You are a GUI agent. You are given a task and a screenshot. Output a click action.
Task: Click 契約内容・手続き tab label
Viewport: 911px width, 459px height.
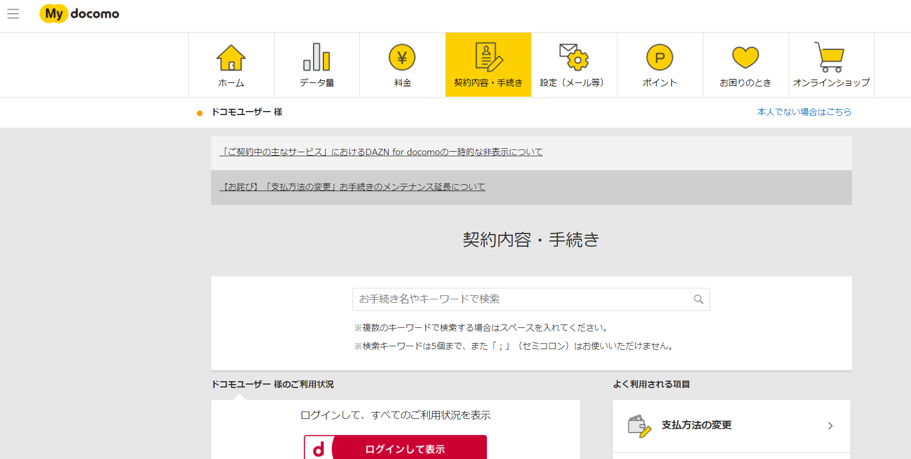tap(488, 83)
